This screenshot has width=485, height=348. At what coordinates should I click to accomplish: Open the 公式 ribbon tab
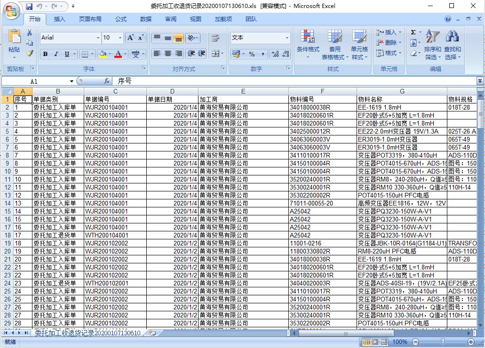click(121, 19)
